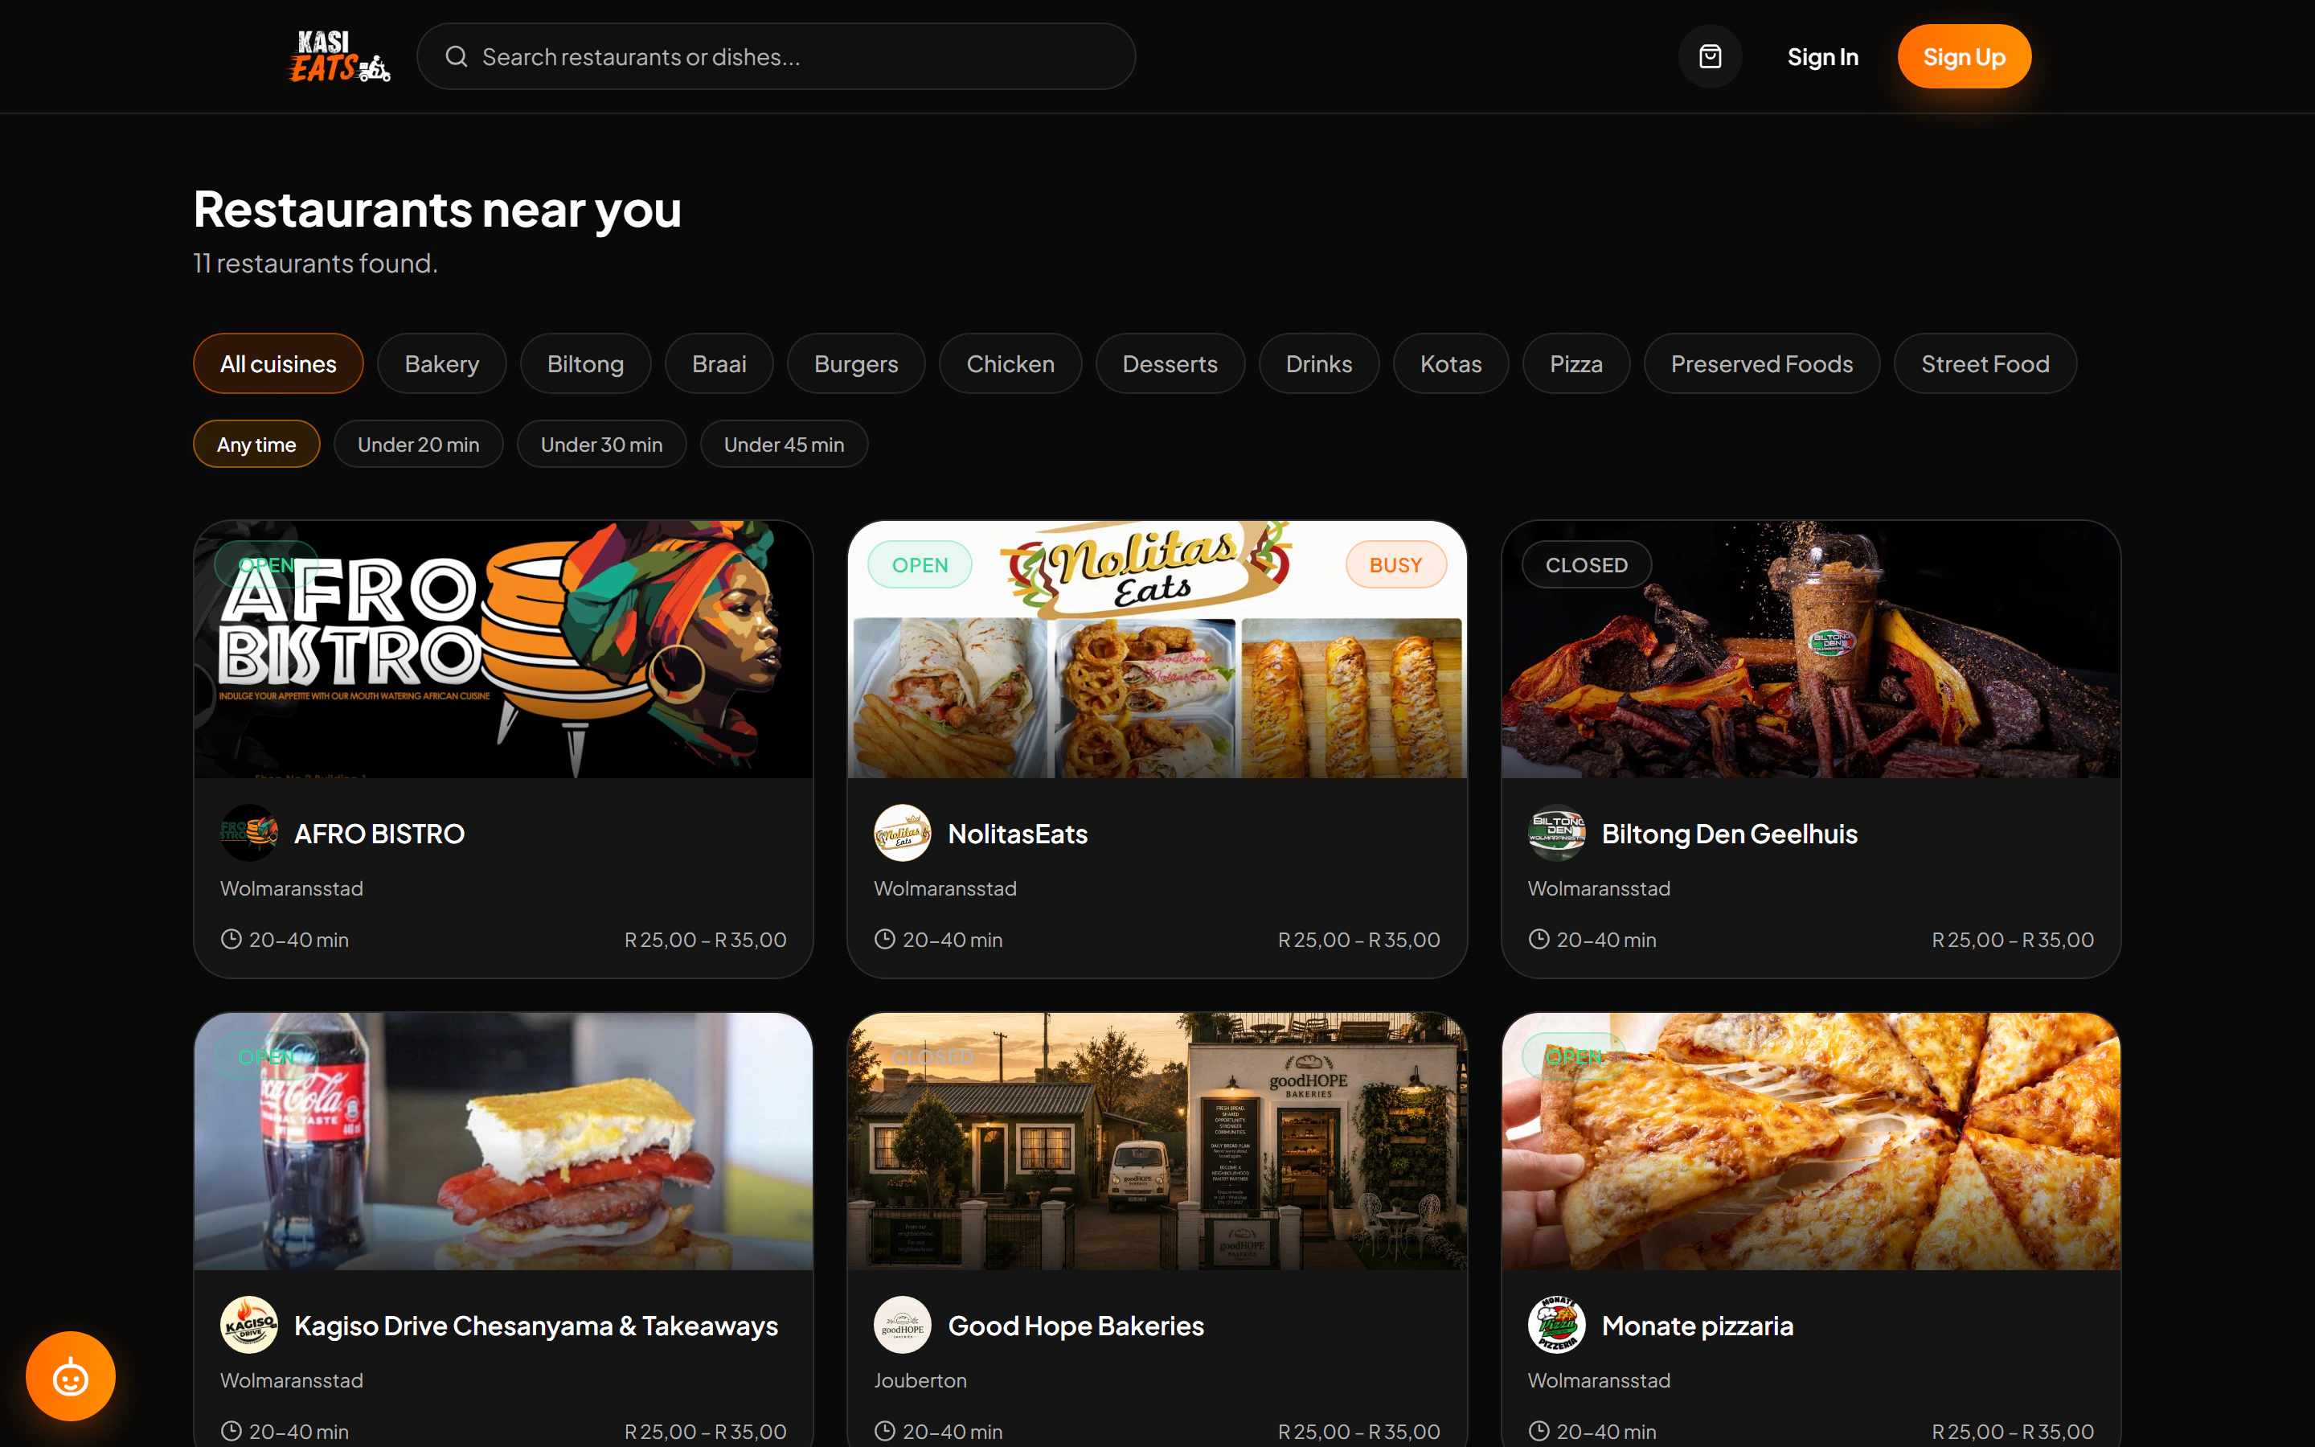Filter by Preserved Foods cuisine
Image resolution: width=2315 pixels, height=1447 pixels.
[1761, 363]
